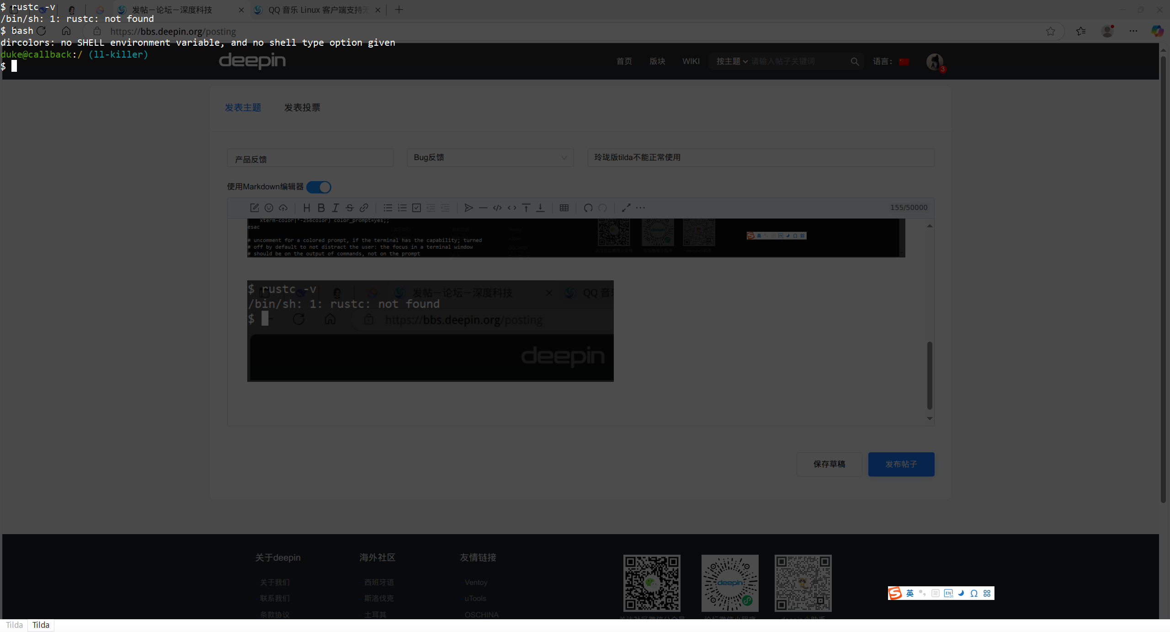Apply heading format with the H icon
This screenshot has width=1170, height=632.
point(307,208)
